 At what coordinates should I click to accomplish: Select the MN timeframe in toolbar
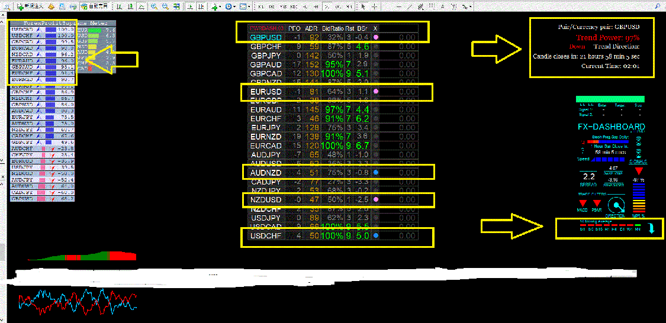coord(349,7)
